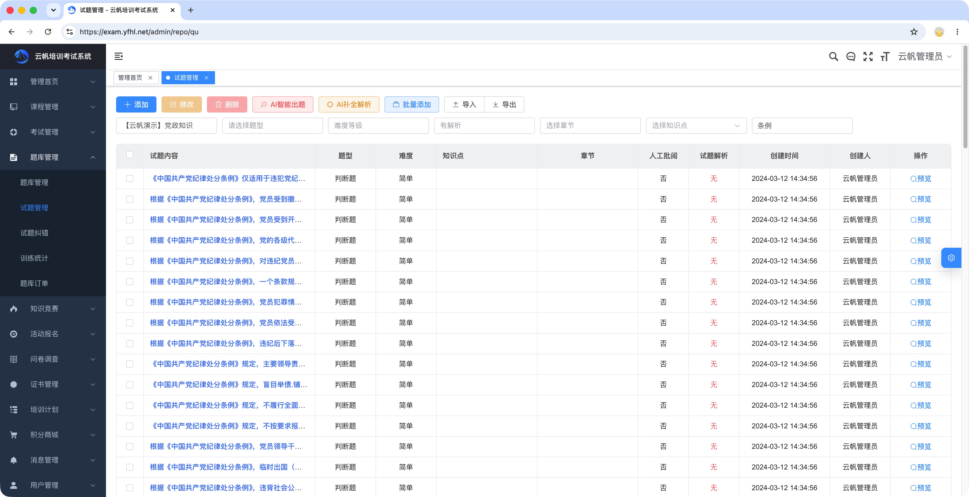Image resolution: width=969 pixels, height=497 pixels.
Task: Open the header search icon
Action: (833, 57)
